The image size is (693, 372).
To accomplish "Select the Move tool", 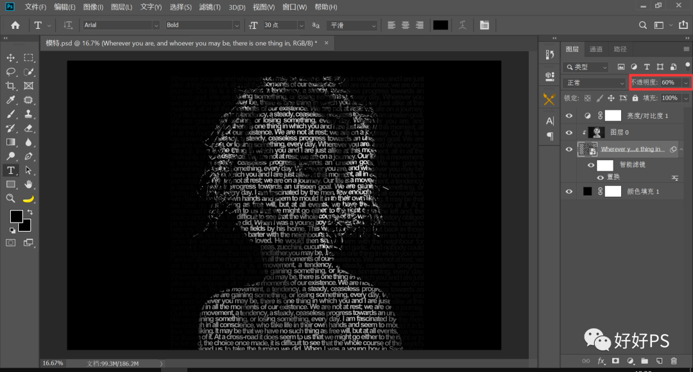I will click(11, 58).
